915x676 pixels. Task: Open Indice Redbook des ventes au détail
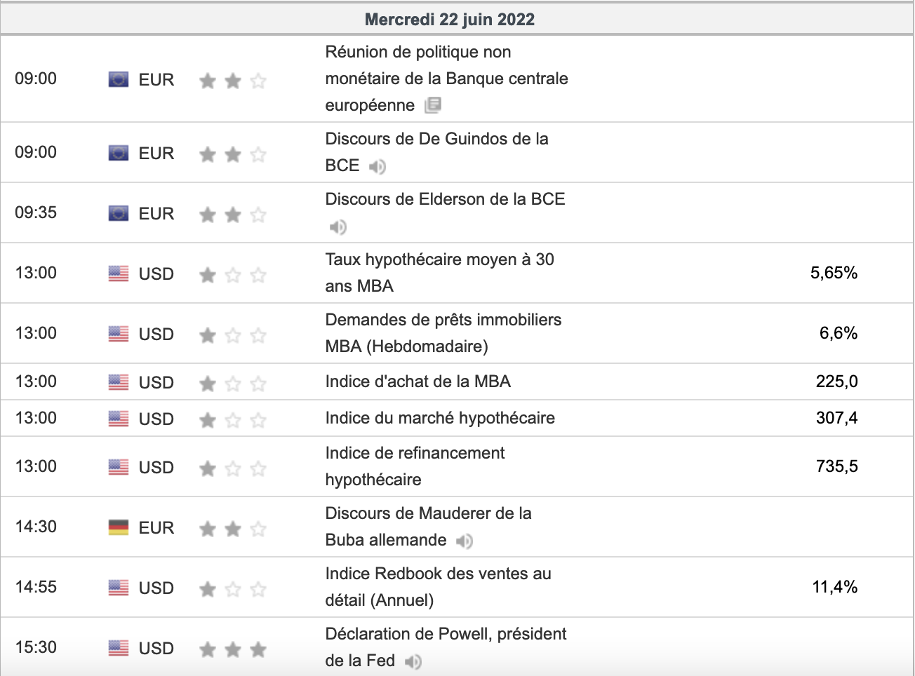[x=438, y=587]
